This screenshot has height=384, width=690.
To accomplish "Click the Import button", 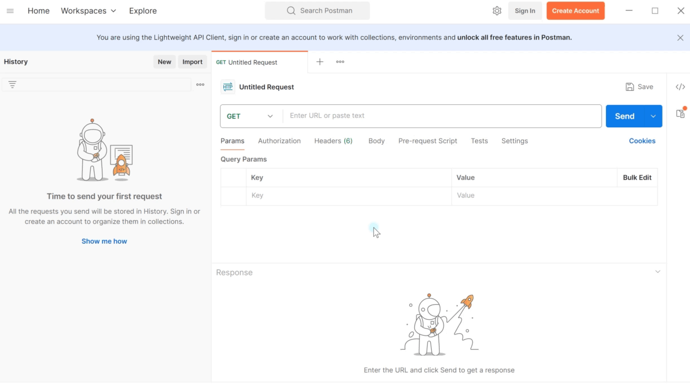I will click(x=192, y=62).
